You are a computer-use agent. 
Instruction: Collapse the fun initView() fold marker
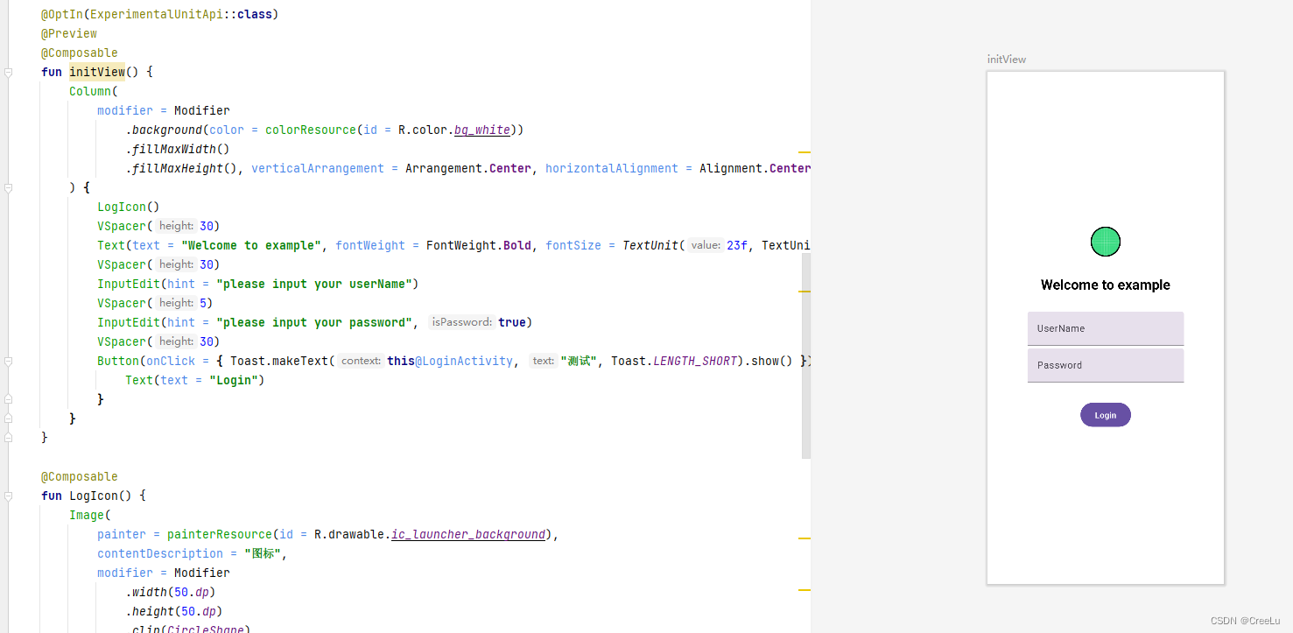pyautogui.click(x=8, y=72)
